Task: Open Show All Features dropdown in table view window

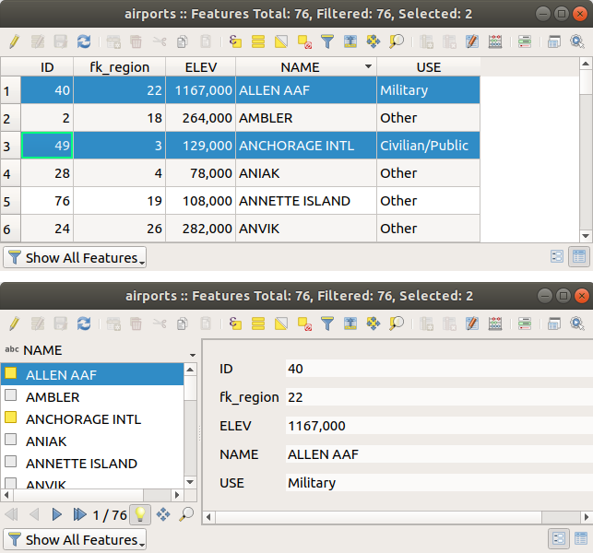Action: pos(76,258)
